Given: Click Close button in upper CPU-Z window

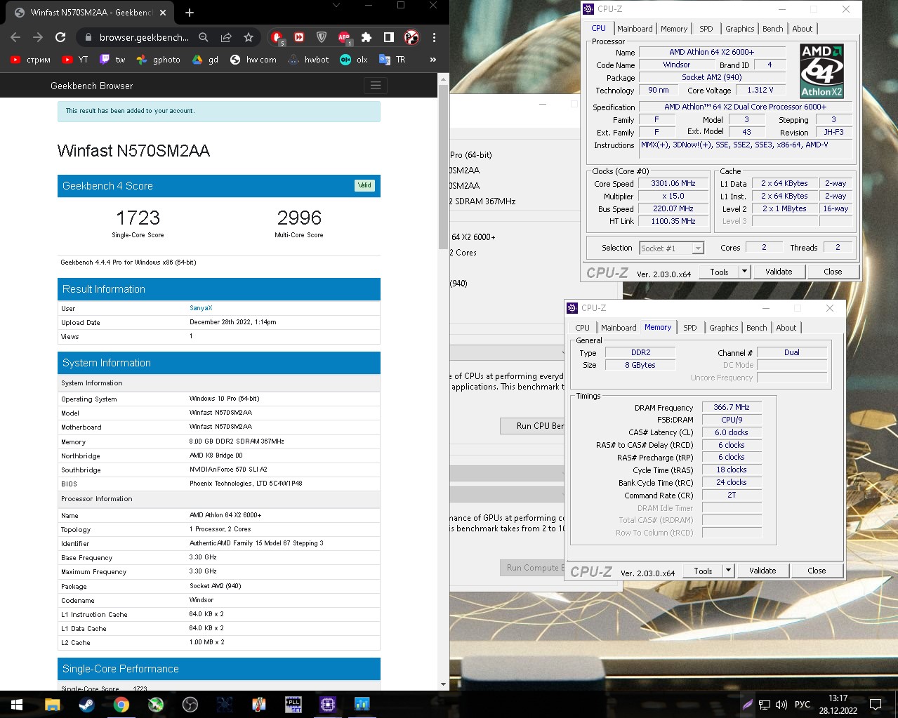Looking at the screenshot, I should click(833, 272).
